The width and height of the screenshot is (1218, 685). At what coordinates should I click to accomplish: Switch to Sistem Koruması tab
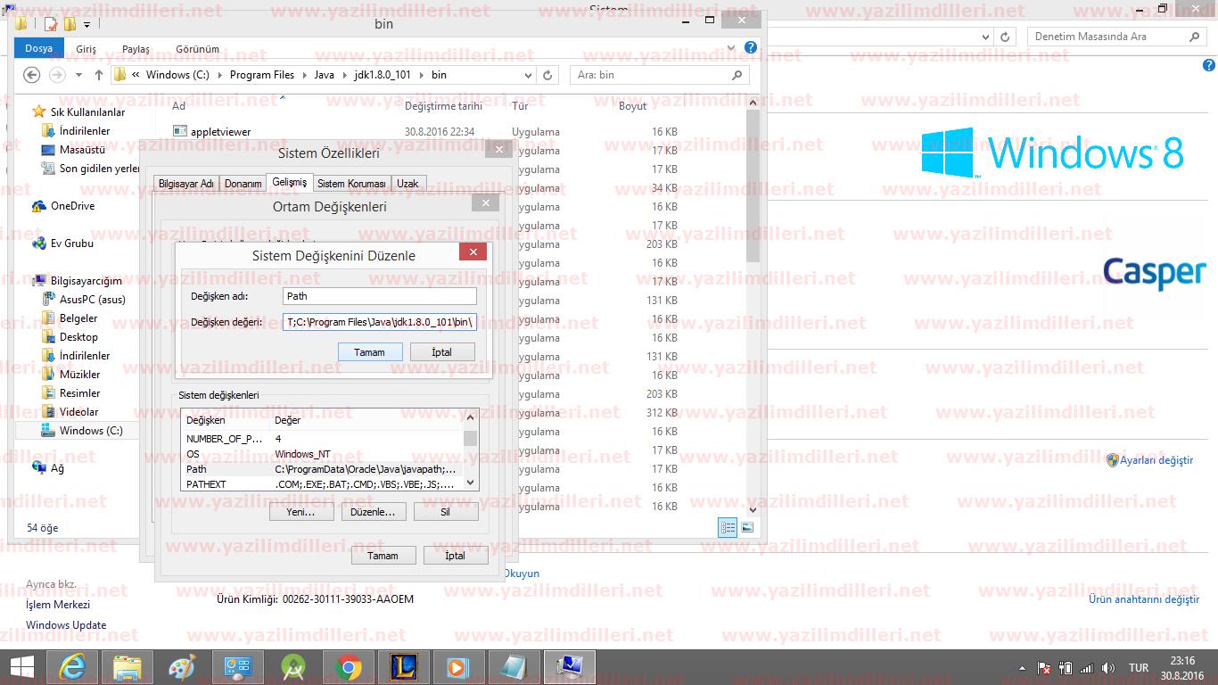(351, 184)
